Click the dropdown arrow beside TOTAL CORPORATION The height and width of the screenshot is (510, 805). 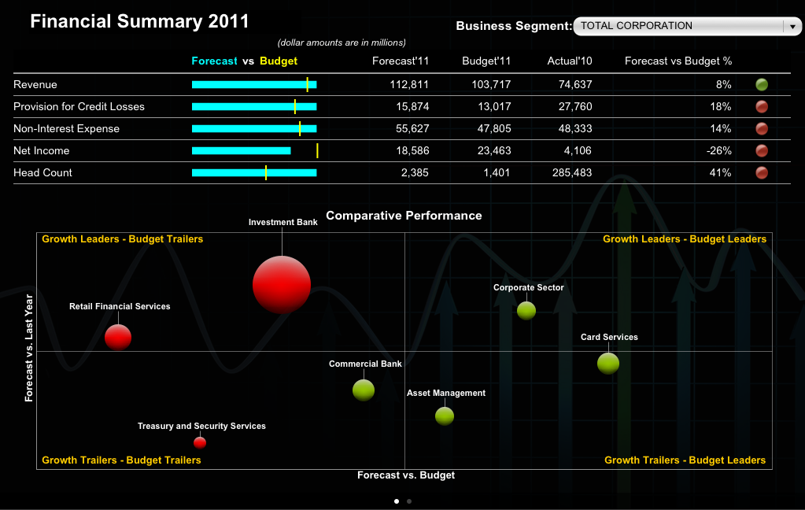[792, 27]
